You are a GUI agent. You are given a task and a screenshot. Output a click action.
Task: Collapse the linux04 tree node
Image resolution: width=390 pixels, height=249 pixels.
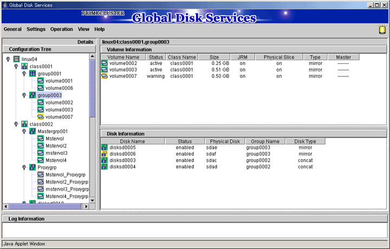8,59
